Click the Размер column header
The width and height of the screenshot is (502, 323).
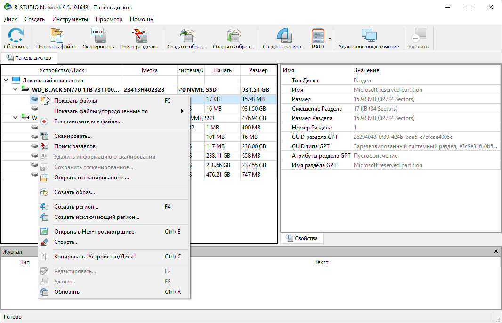(258, 70)
